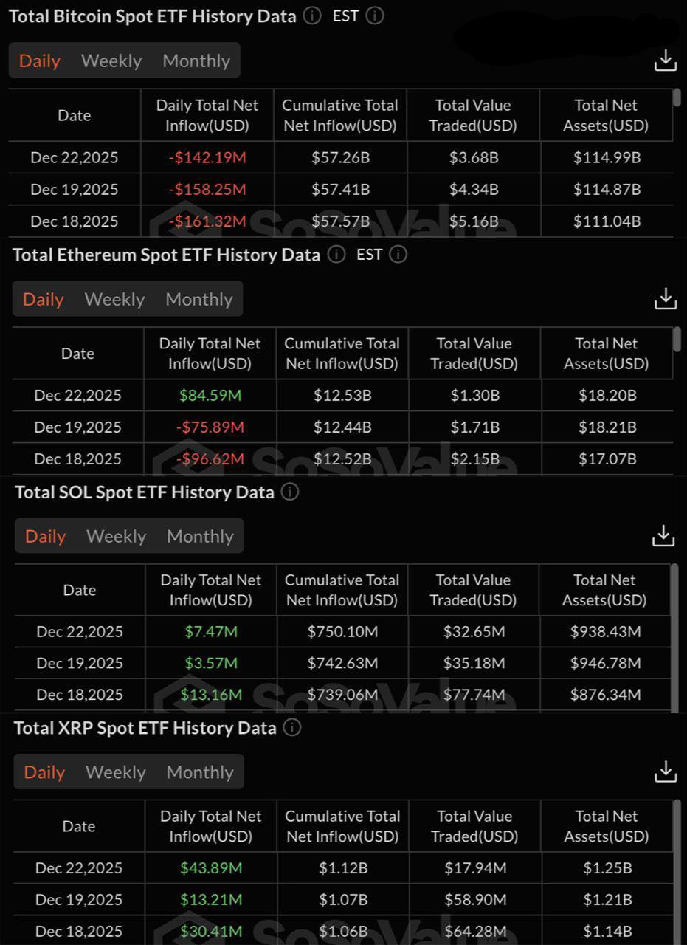This screenshot has height=945, width=687.
Task: Click info icon next to Bitcoin EST label
Action: 375,16
